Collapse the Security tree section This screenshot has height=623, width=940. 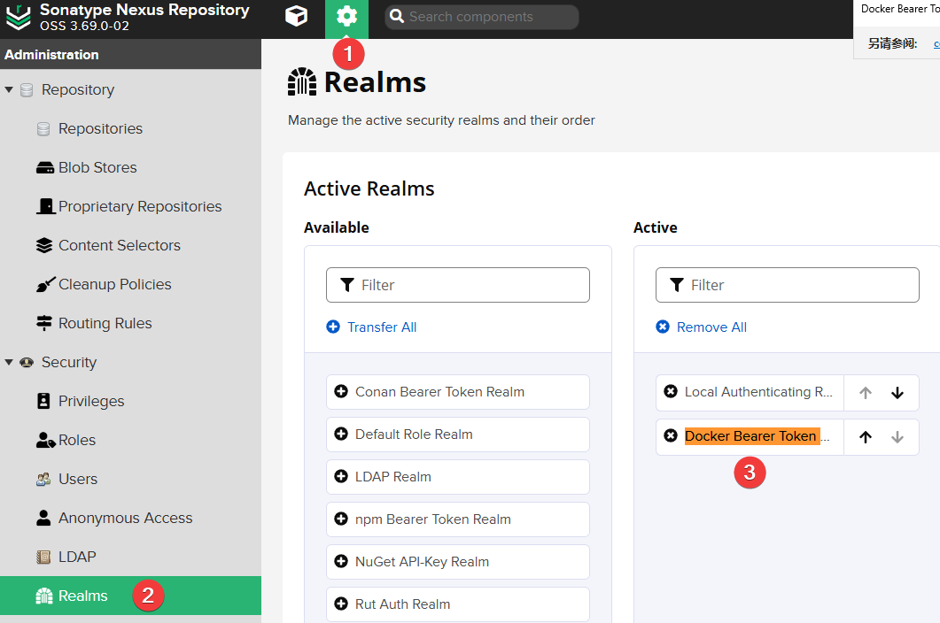[x=9, y=362]
